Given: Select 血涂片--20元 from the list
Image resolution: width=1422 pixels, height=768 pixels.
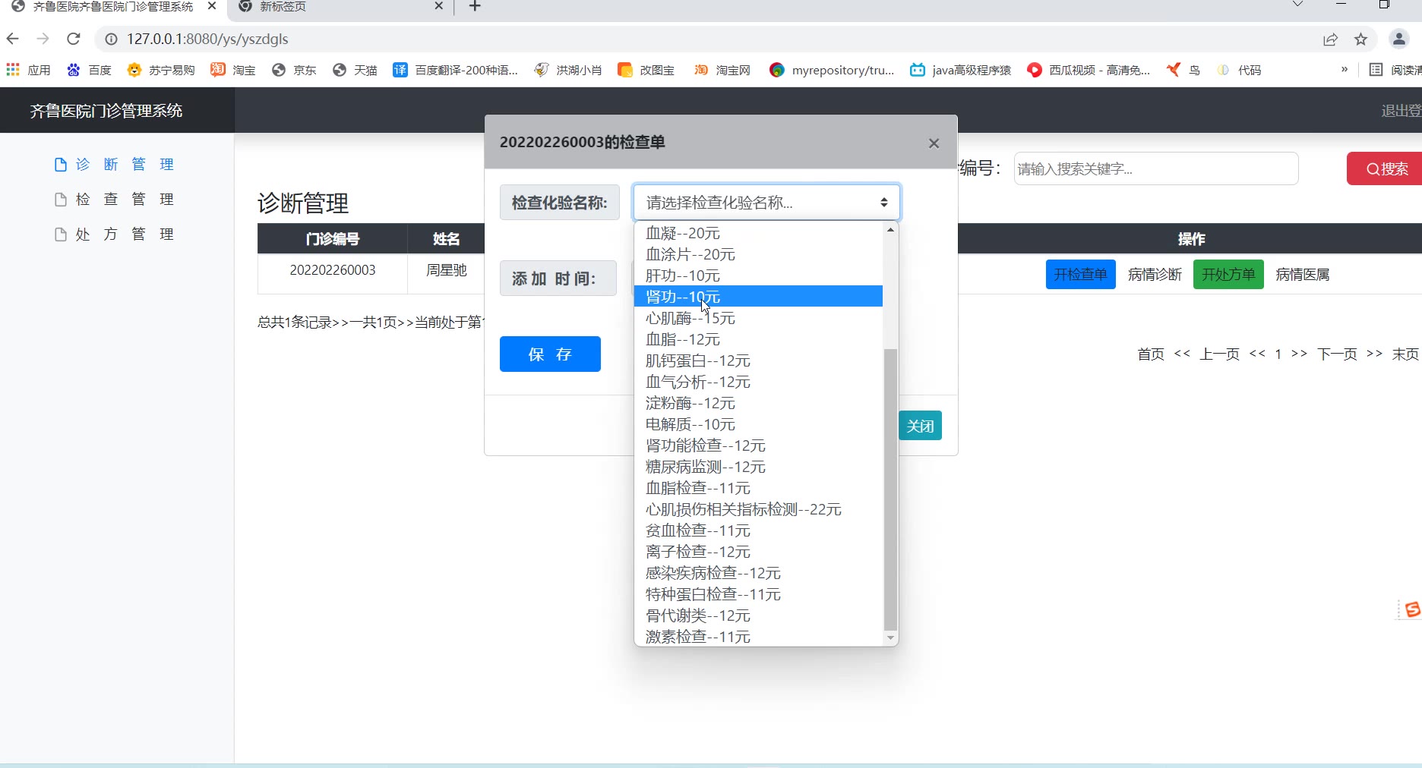Looking at the screenshot, I should pyautogui.click(x=758, y=254).
